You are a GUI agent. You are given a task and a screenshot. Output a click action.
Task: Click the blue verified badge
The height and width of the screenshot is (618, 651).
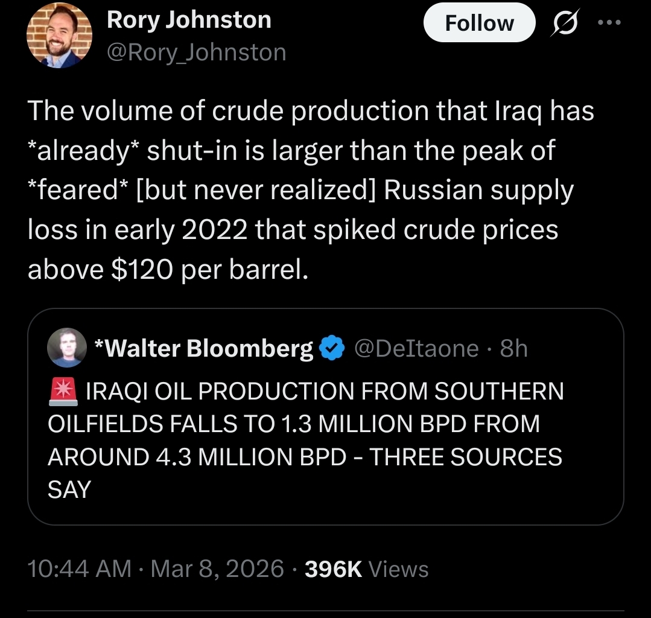pos(331,348)
